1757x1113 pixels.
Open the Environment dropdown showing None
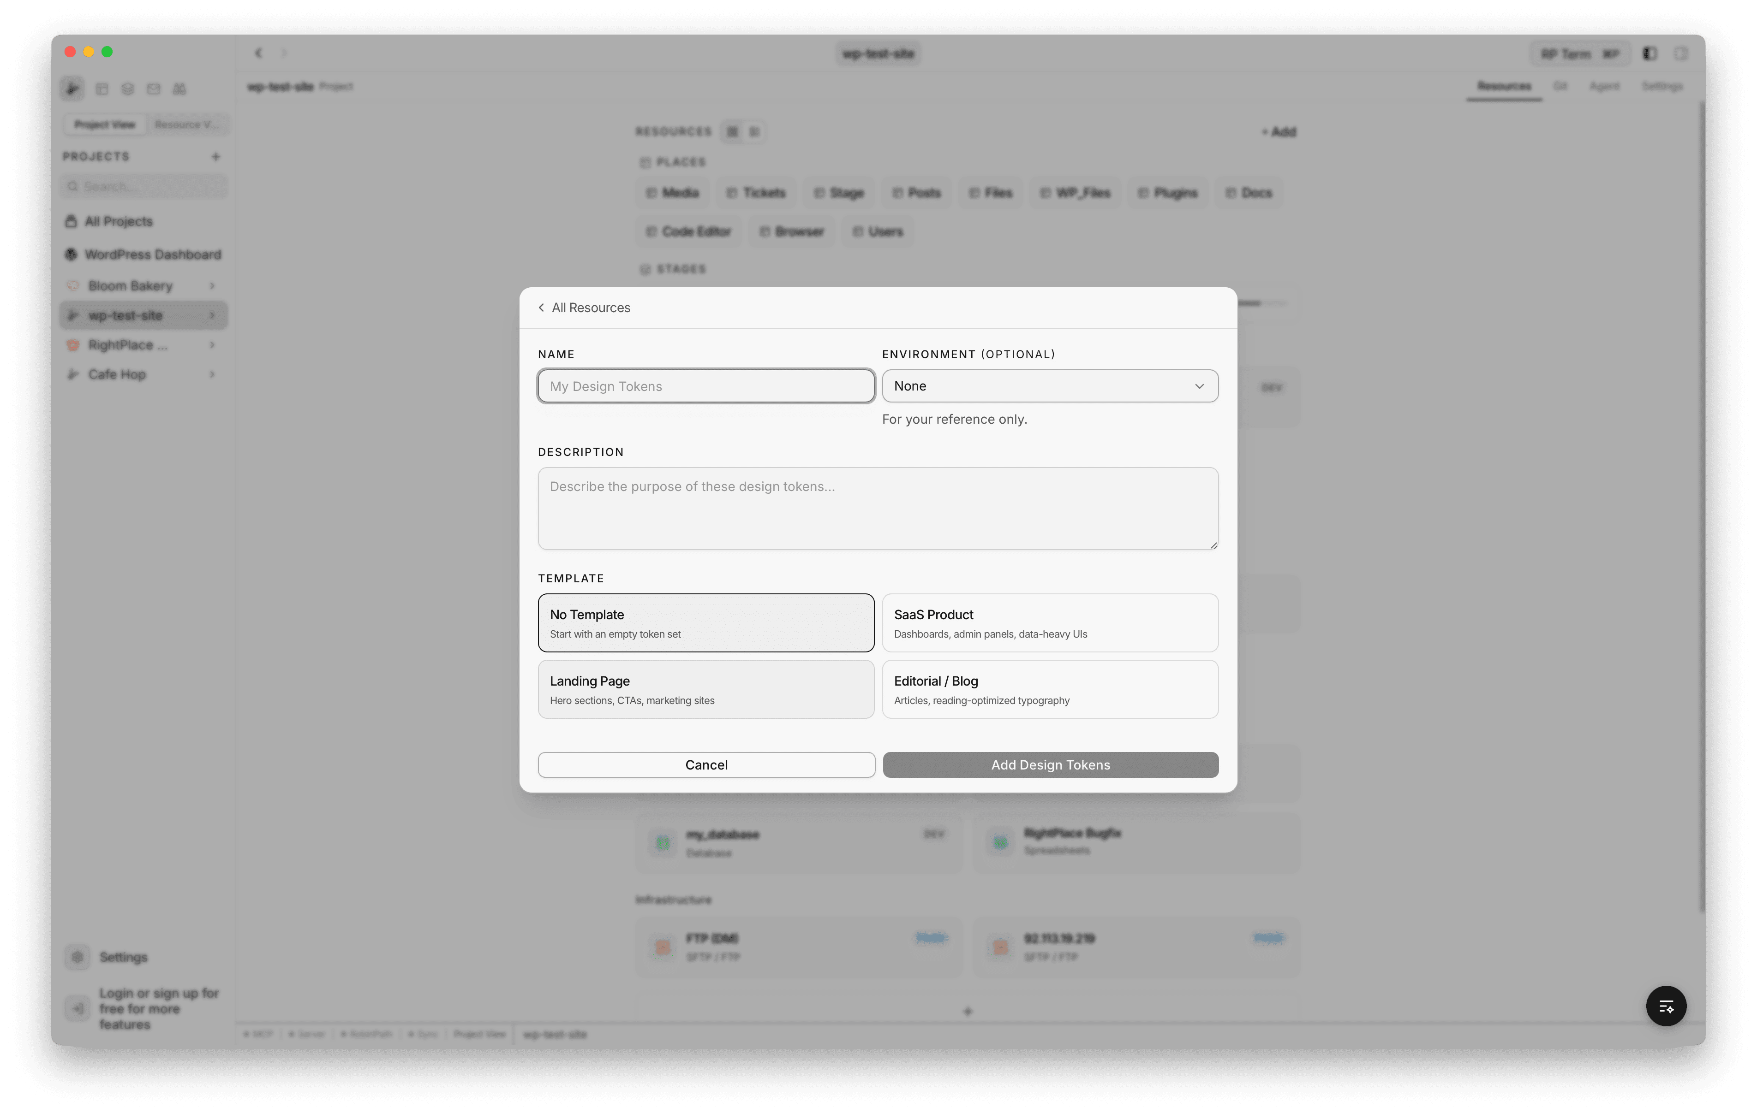click(x=1049, y=386)
